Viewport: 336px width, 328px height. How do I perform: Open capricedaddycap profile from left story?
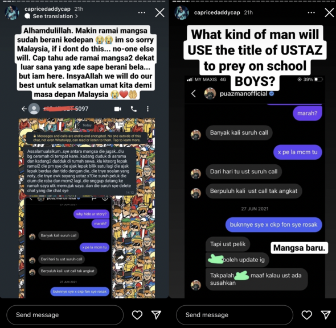click(x=47, y=9)
